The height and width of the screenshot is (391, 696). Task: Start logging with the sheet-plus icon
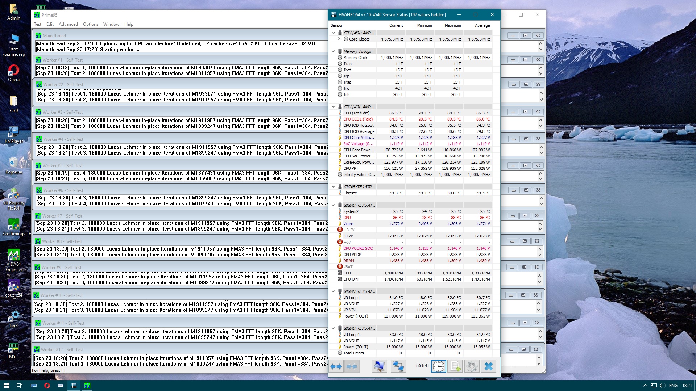coord(455,366)
